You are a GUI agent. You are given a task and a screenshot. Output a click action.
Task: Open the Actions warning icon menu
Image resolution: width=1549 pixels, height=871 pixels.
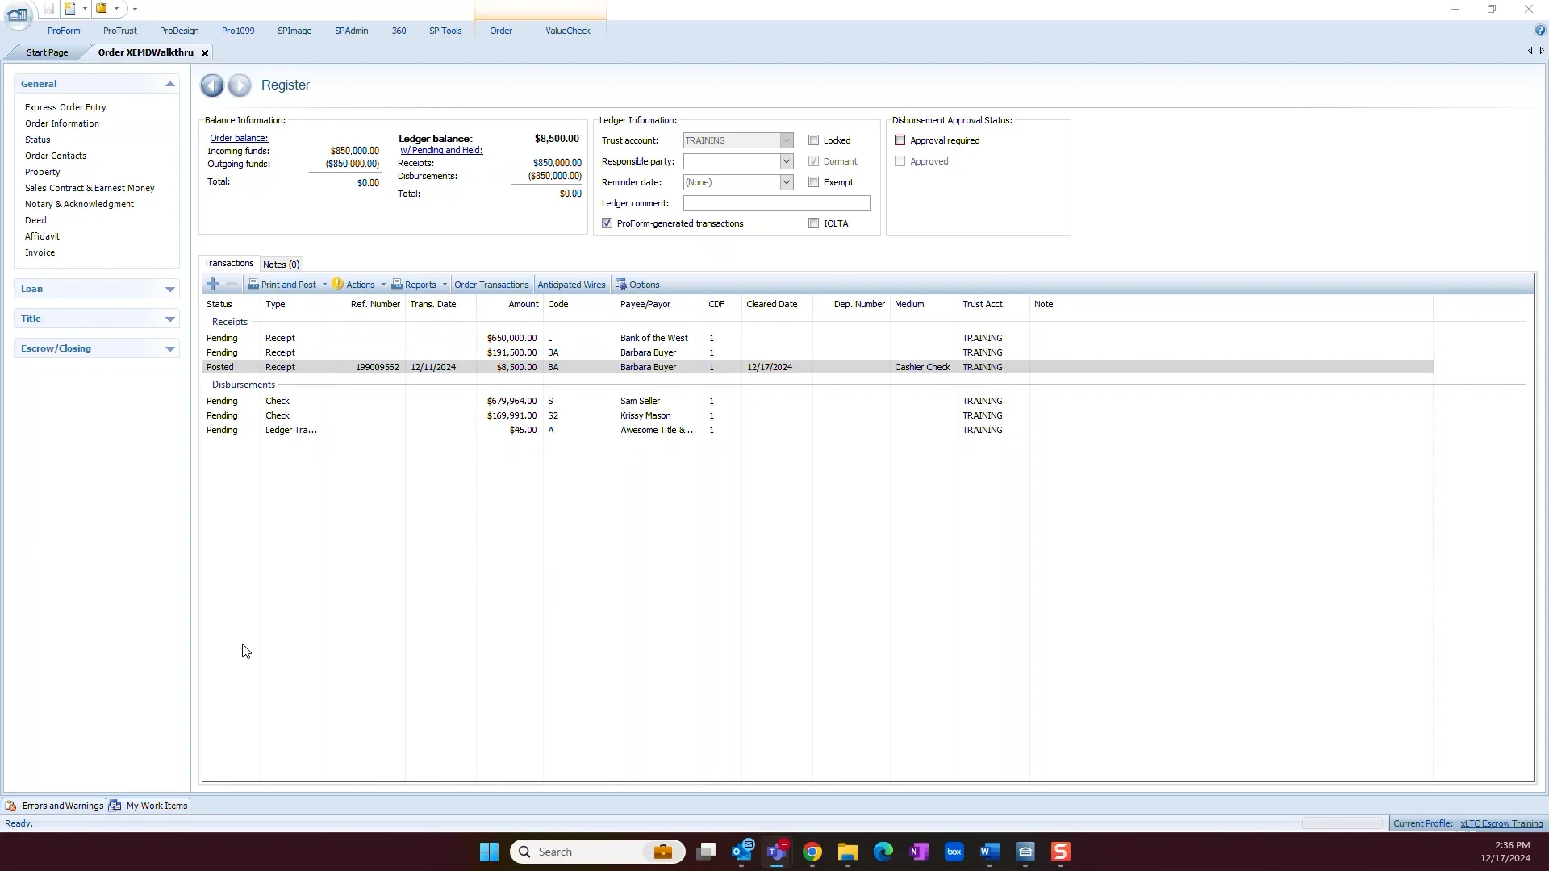click(338, 285)
